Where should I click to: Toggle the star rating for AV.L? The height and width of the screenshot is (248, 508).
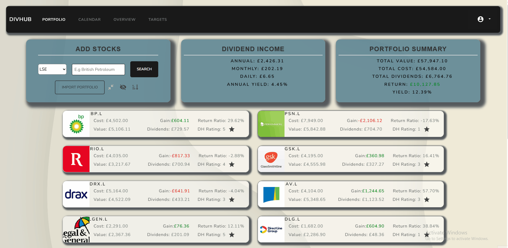tap(427, 200)
